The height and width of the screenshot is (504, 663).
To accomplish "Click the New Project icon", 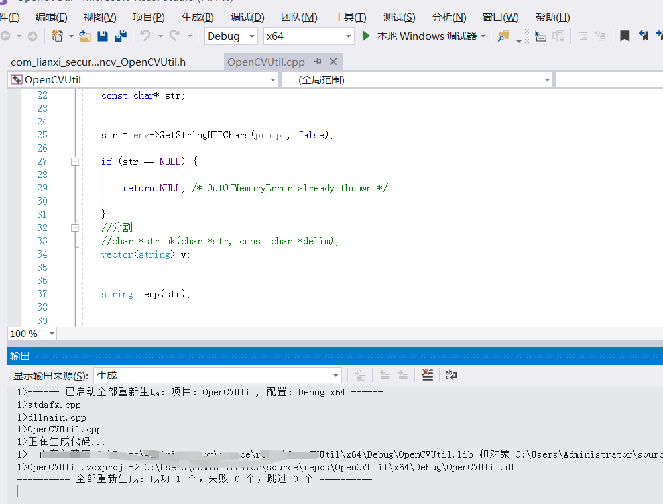I will coord(57,36).
